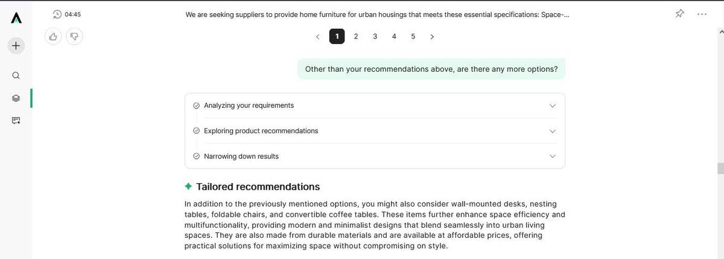Go to previous page with left arrow
Image resolution: width=724 pixels, height=259 pixels.
[317, 37]
